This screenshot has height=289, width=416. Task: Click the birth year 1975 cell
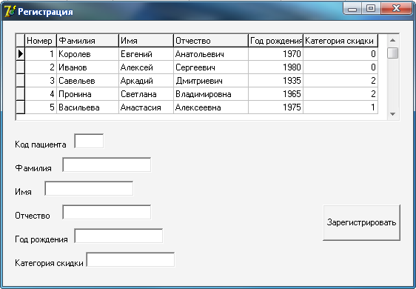[276, 107]
